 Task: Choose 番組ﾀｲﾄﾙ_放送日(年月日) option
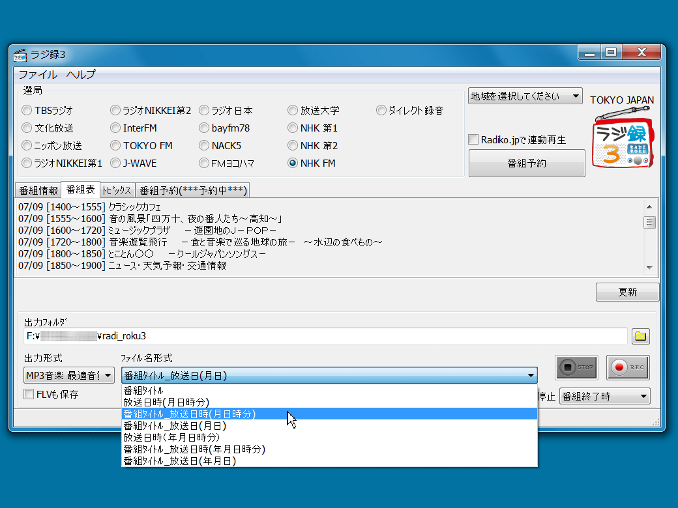tap(329, 461)
